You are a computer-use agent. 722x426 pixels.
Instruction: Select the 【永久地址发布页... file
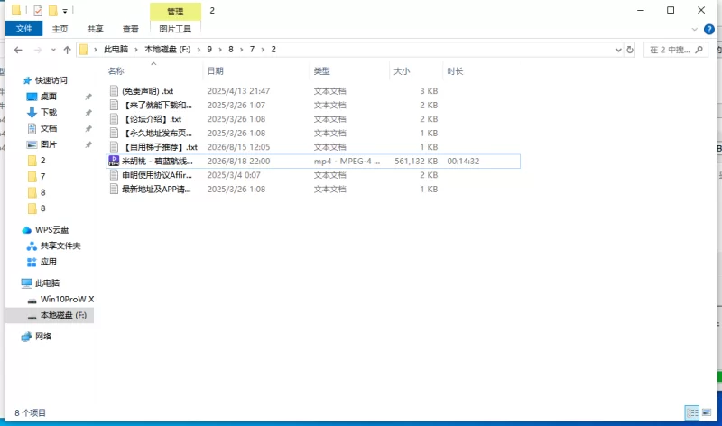point(157,133)
